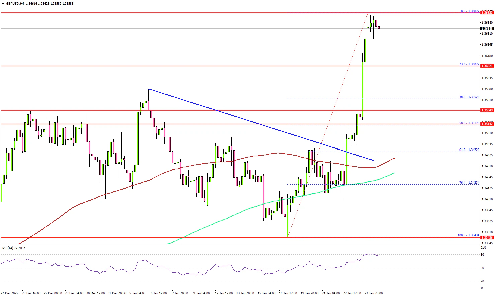Click the 1.33426 red price tag
Screen dimensions: 495x297
[487, 238]
